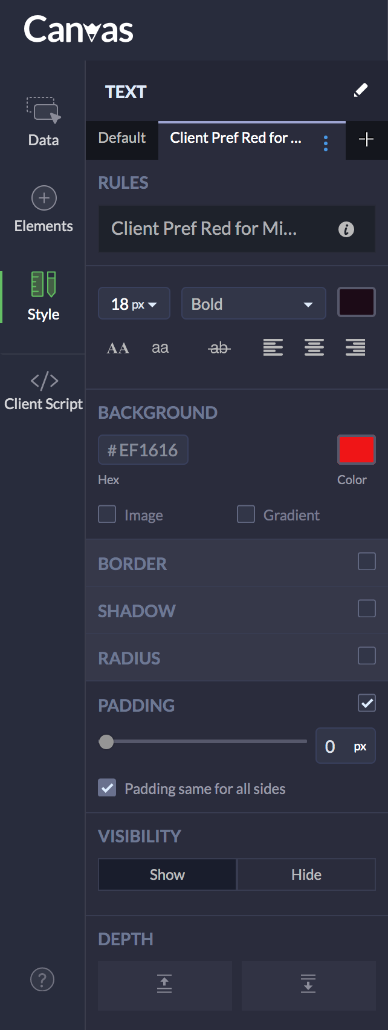Click the BORDER section header
This screenshot has height=1030, width=388.
[132, 563]
